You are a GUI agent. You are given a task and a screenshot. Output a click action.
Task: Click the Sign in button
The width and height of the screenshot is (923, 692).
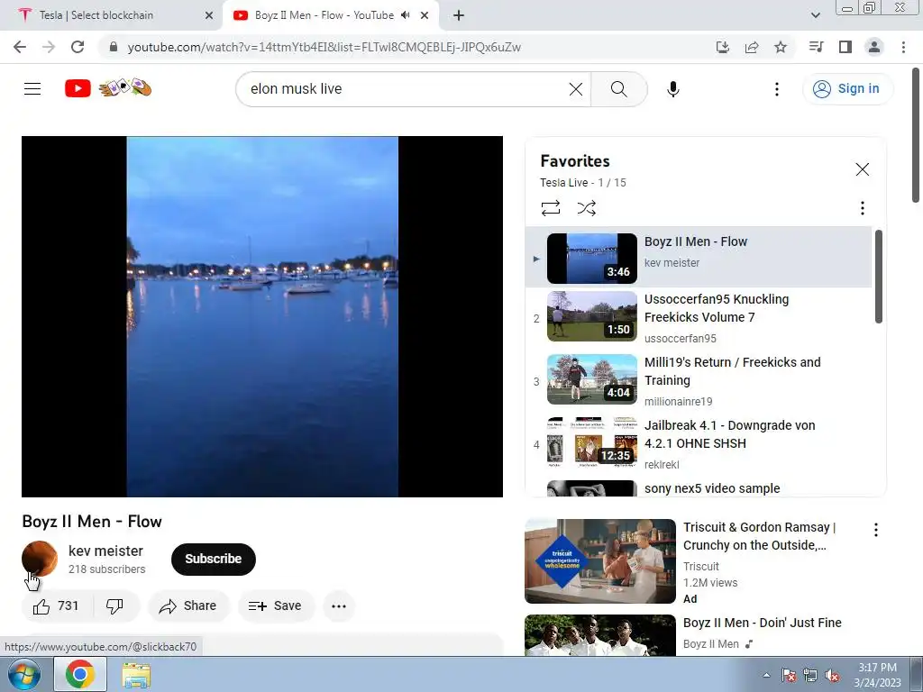coord(847,89)
